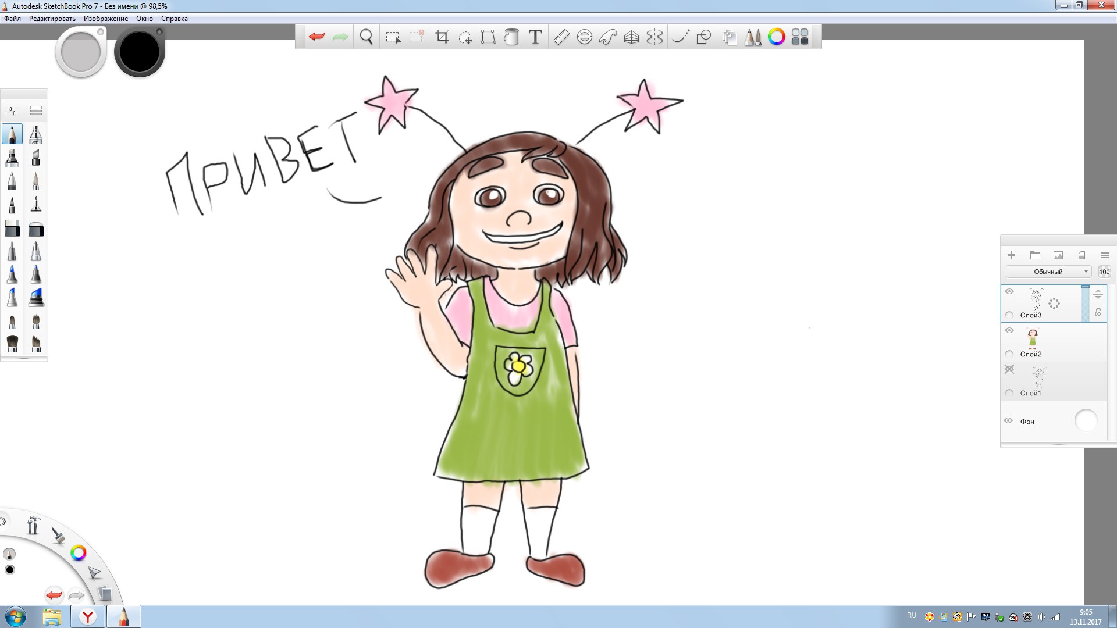Select the Ruler tool

[561, 37]
